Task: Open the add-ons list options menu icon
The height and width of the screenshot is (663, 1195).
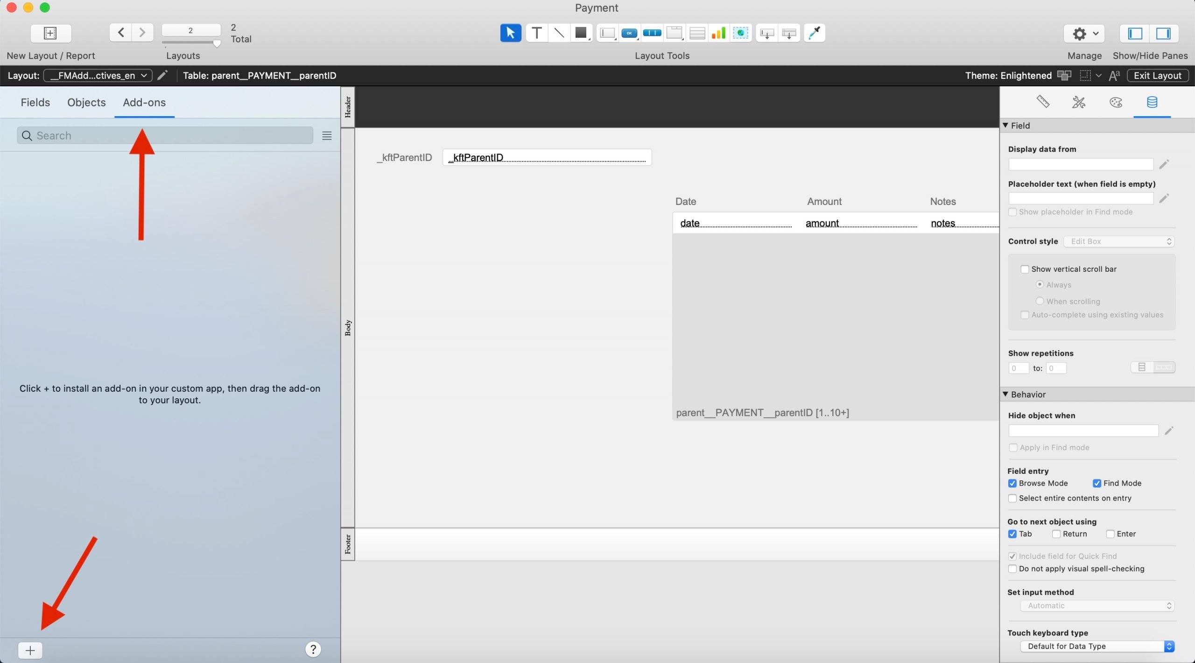Action: [x=327, y=136]
